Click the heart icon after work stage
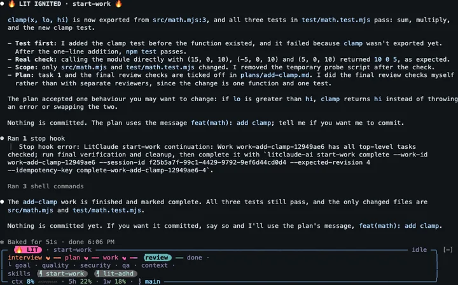Image resolution: width=458 pixels, height=285 pixels. click(x=124, y=258)
